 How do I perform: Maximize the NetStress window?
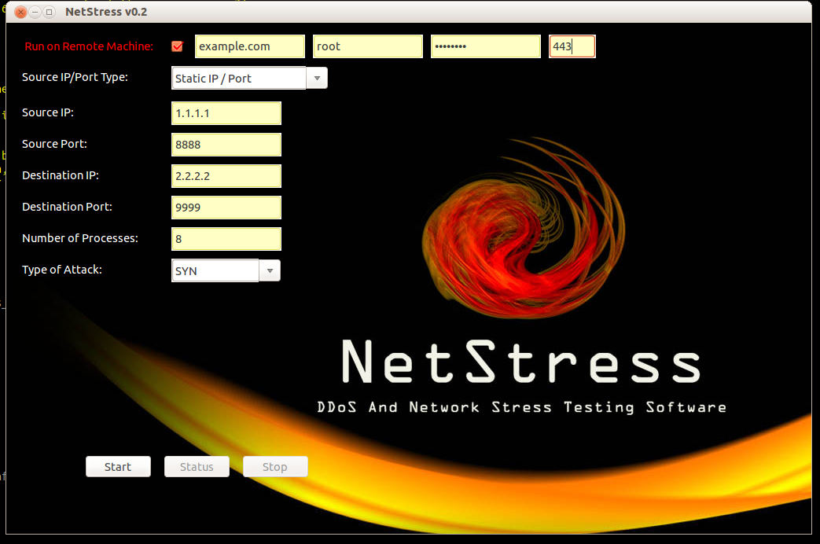coord(50,13)
